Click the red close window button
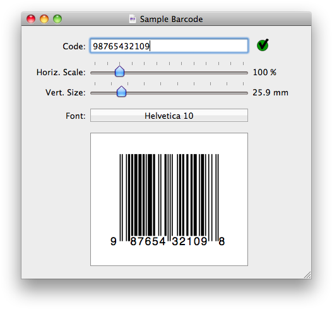The width and height of the screenshot is (332, 309). click(x=31, y=19)
